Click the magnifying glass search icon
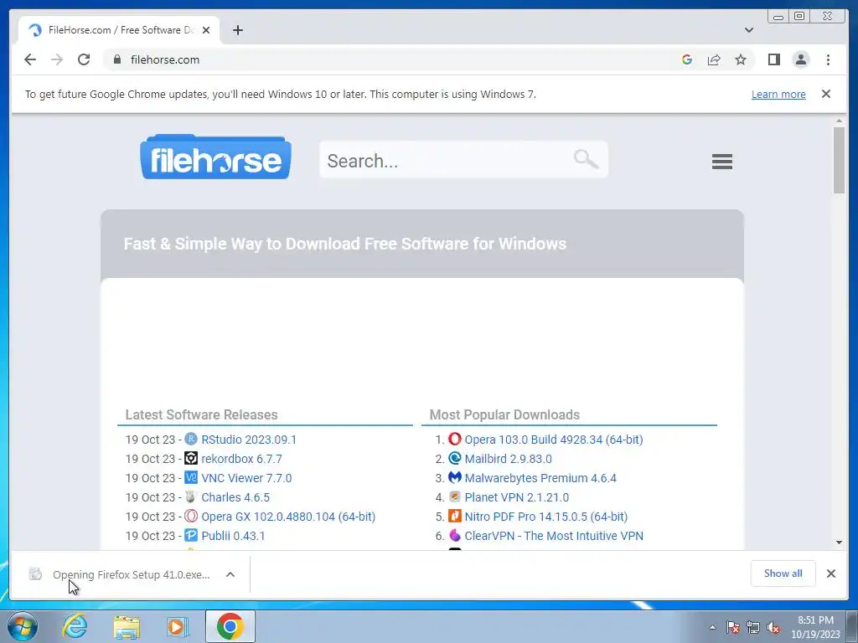This screenshot has width=858, height=643. [x=586, y=159]
